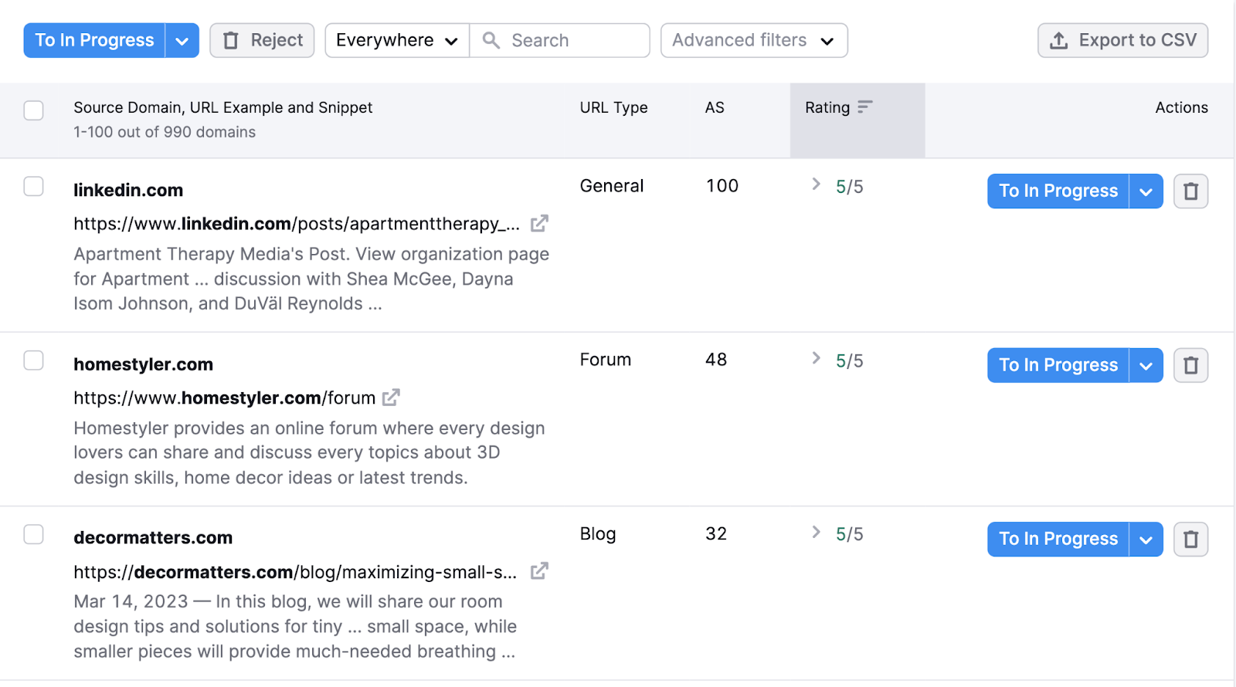Screen dimensions: 1236x687
Task: Click the magnifier icon in search box
Action: pos(491,40)
